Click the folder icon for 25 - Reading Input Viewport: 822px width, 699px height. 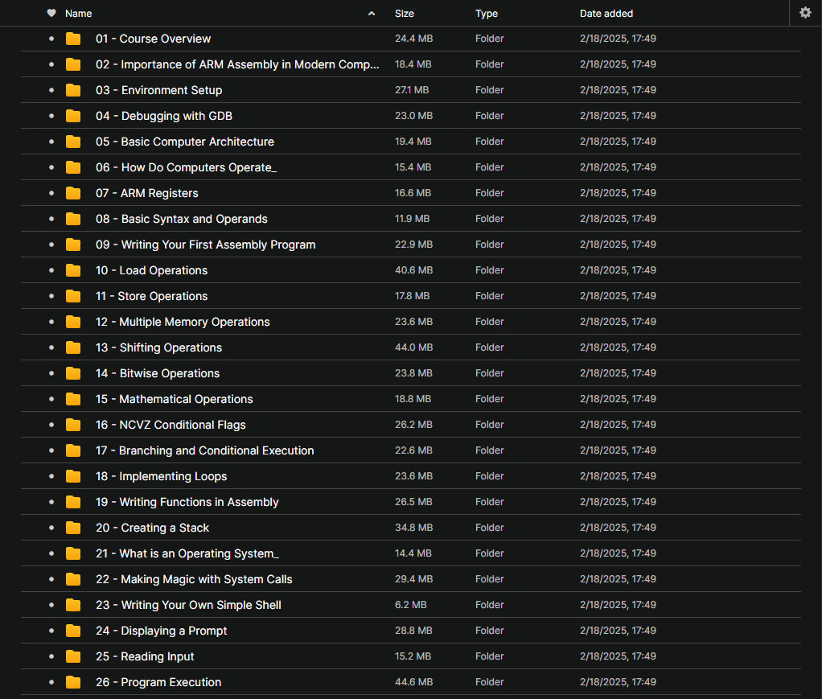click(73, 656)
